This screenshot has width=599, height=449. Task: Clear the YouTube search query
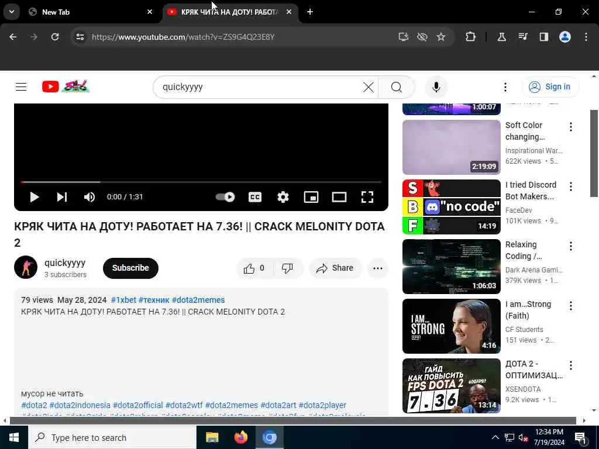(369, 87)
